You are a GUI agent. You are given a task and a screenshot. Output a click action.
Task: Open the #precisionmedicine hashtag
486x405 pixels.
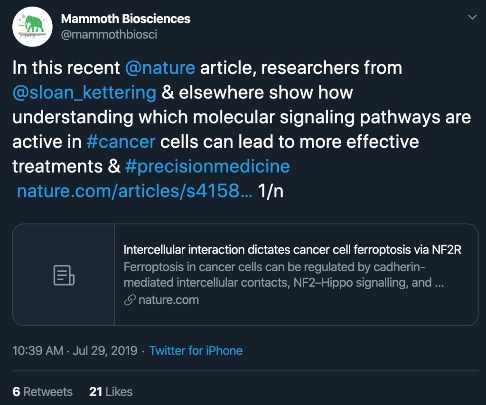point(207,167)
